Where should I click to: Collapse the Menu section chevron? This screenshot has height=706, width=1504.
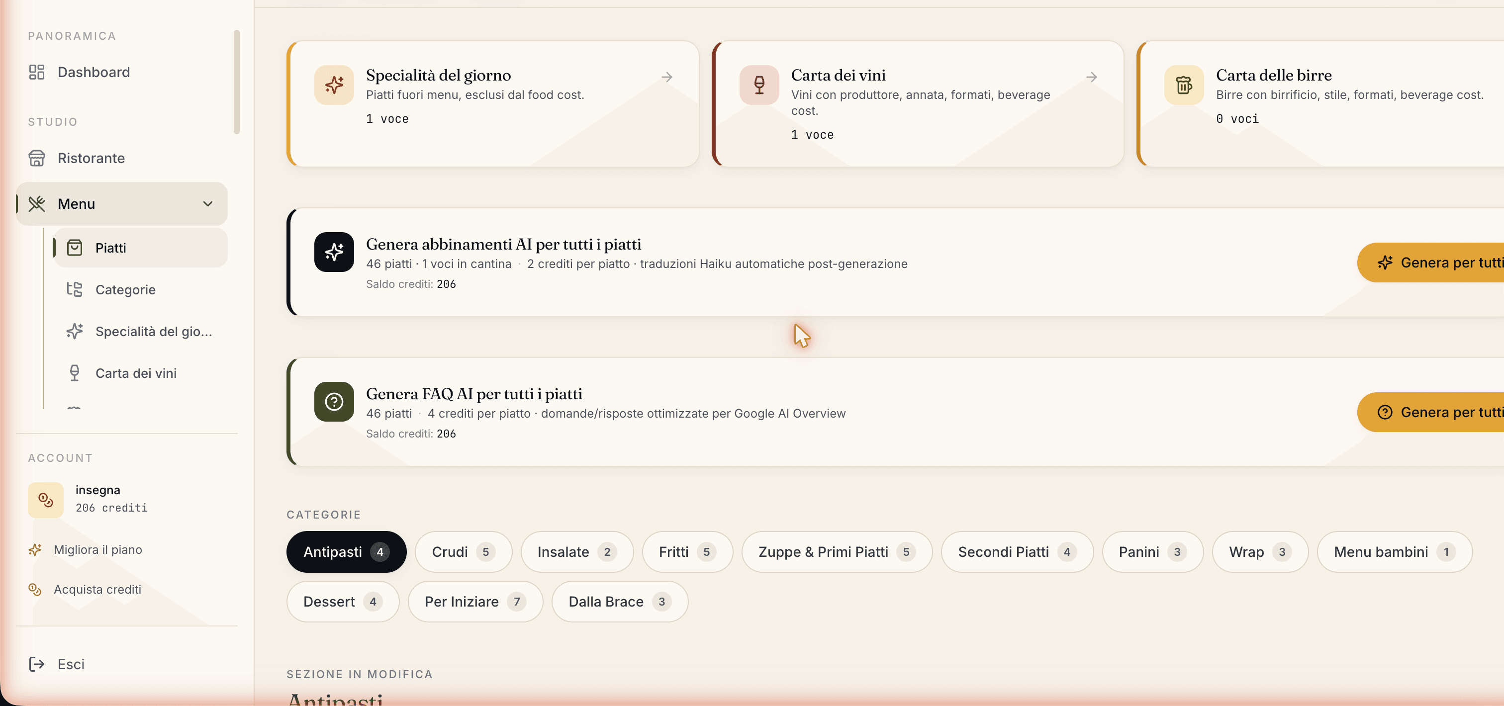208,204
